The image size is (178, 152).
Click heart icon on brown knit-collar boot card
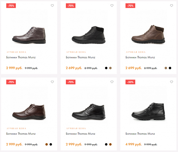click(172, 5)
